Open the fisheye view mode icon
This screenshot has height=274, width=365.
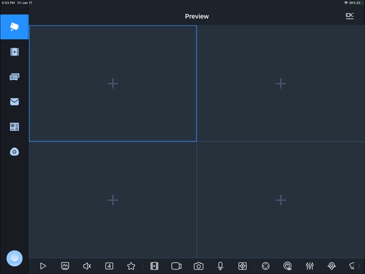point(288,266)
